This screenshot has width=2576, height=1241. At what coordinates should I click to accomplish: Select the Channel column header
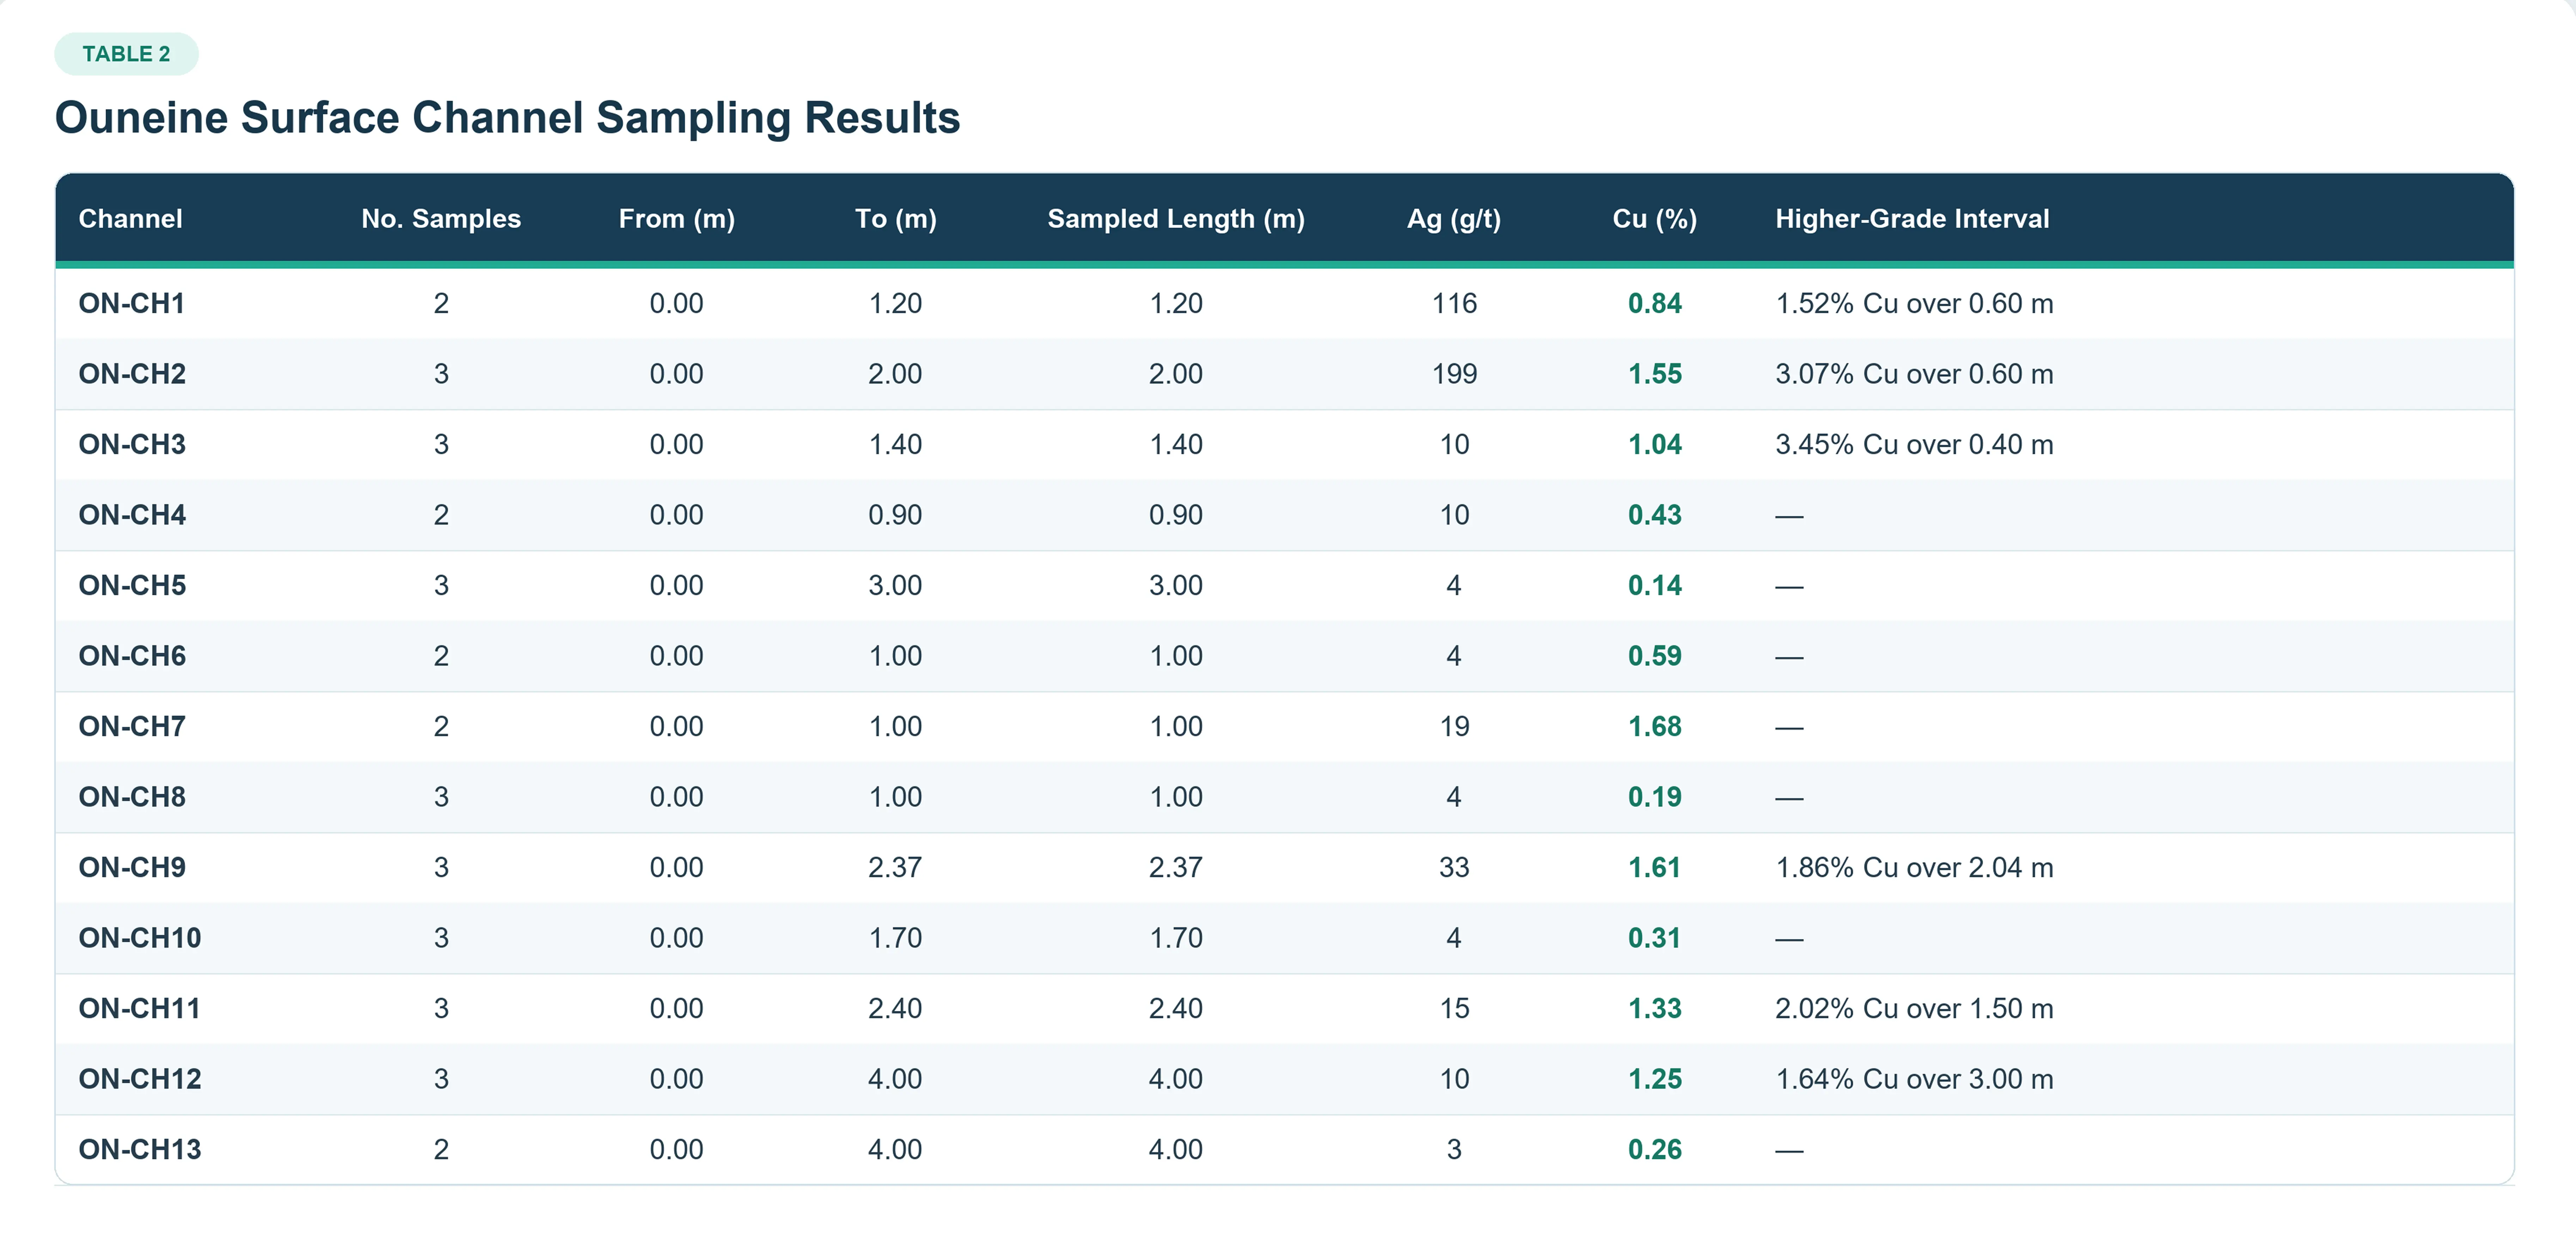click(x=131, y=219)
